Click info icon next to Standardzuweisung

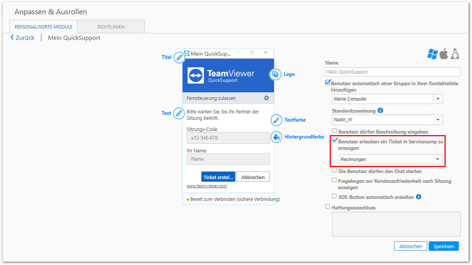(380, 111)
